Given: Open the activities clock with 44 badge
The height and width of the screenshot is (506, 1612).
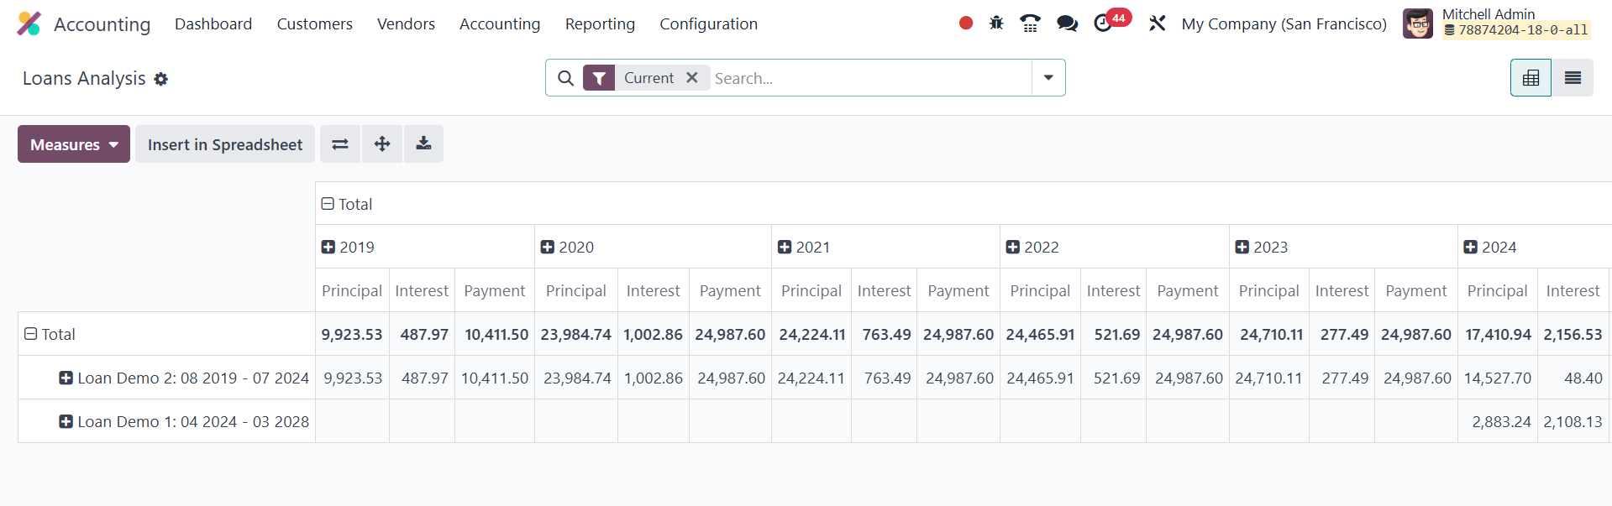Looking at the screenshot, I should (1104, 23).
